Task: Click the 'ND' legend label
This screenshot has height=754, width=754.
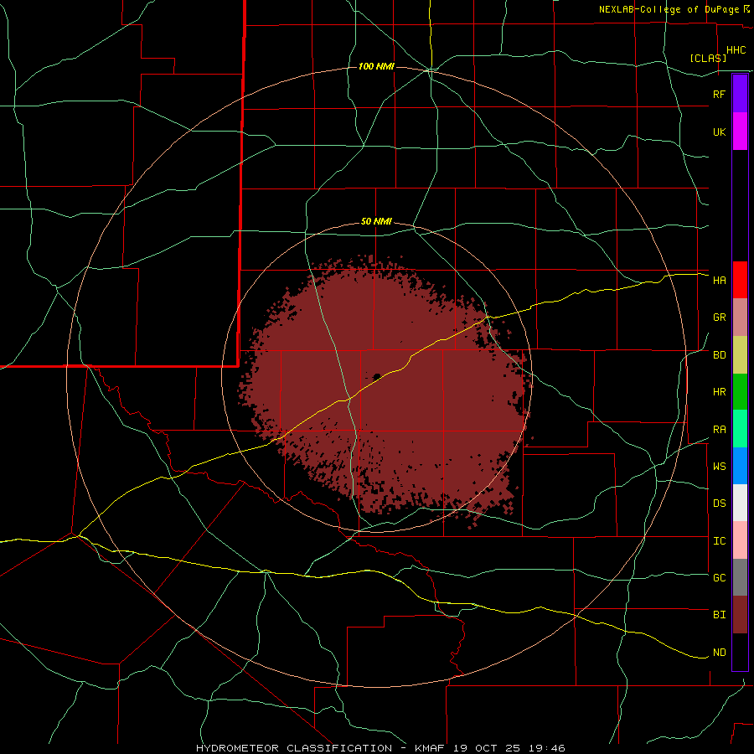Action: click(719, 653)
